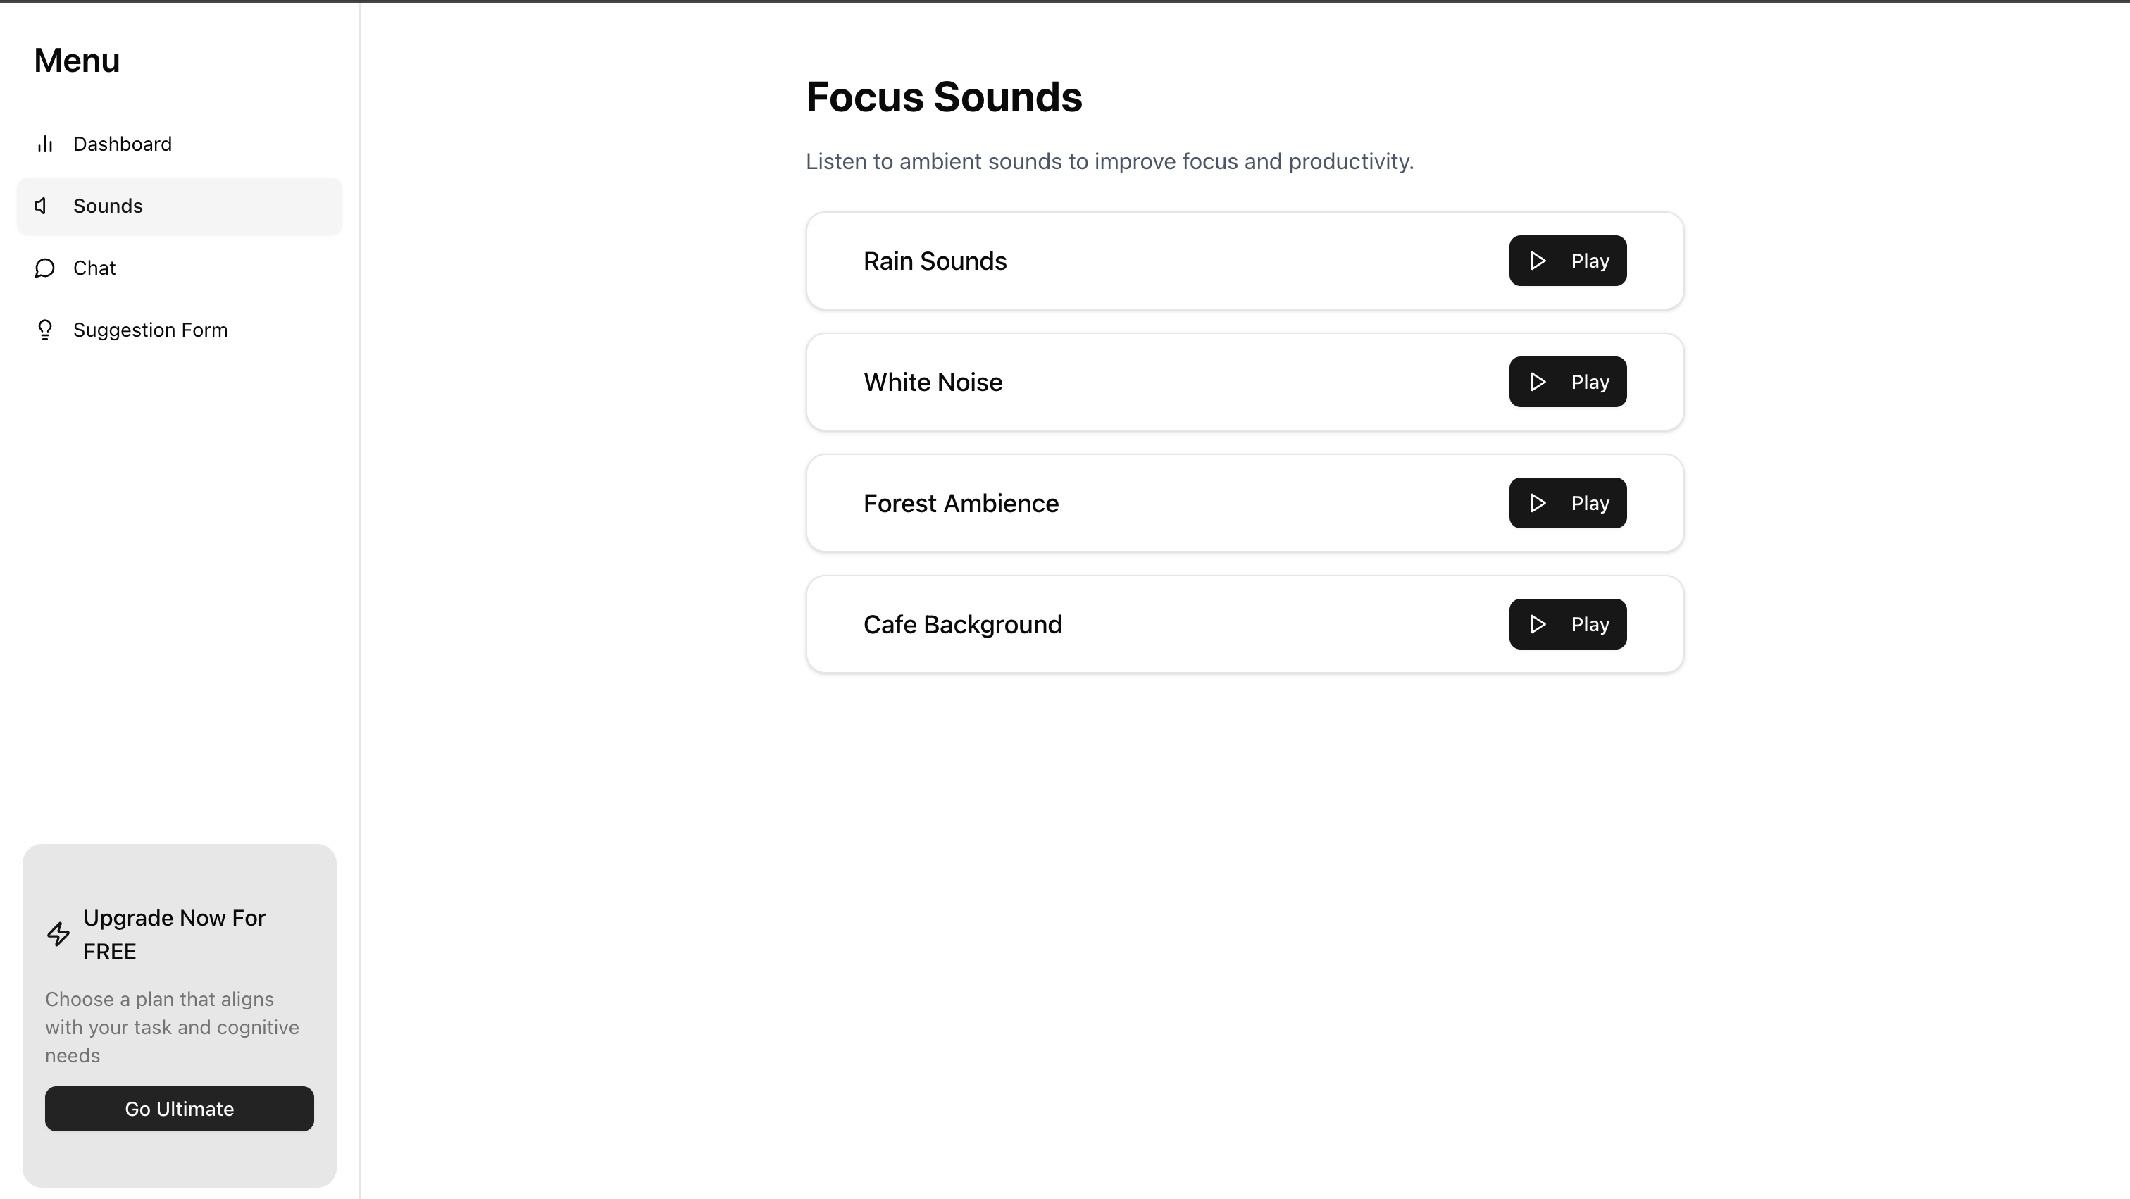Click the Dashboard bar chart icon
The image size is (2130, 1199).
point(44,144)
